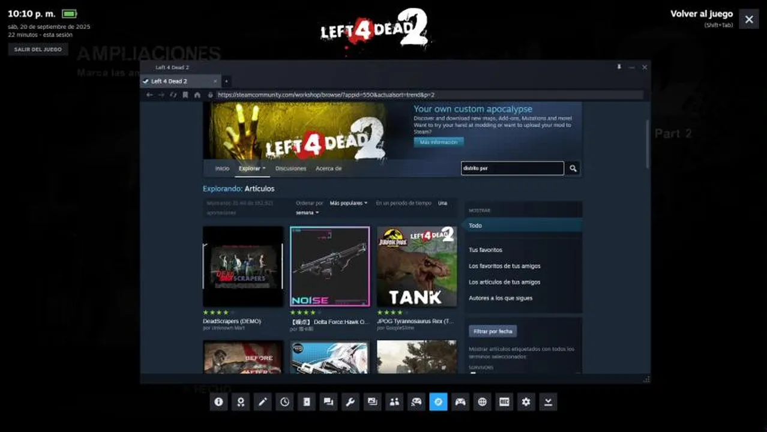Screen dimensions: 767x432
Task: Open the Remote Play controller cast icon
Action: click(417, 402)
